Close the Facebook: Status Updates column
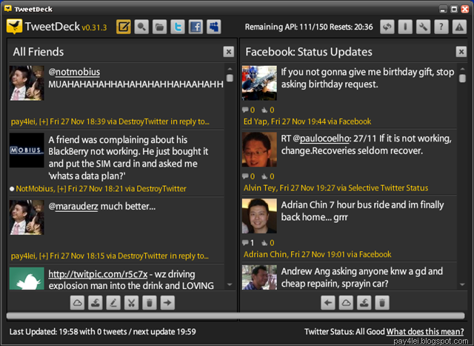474x346 pixels. coord(461,52)
